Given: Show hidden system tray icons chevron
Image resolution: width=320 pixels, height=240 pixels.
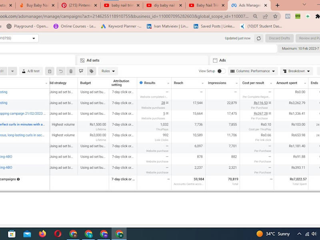Looking at the screenshot, I should click(299, 234).
